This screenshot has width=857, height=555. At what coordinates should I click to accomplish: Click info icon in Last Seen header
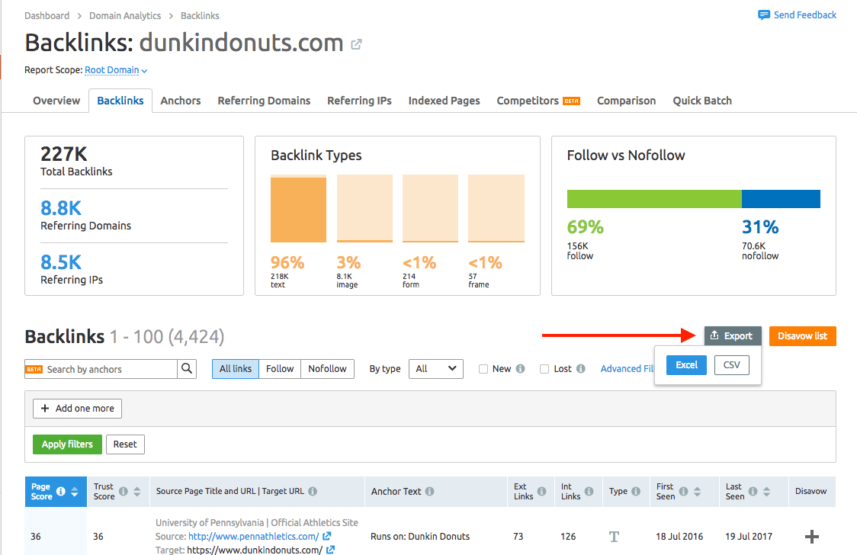(753, 491)
